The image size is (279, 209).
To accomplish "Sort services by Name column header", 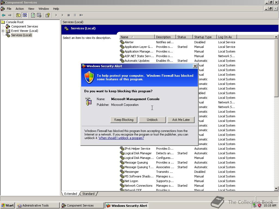I will (137, 37).
